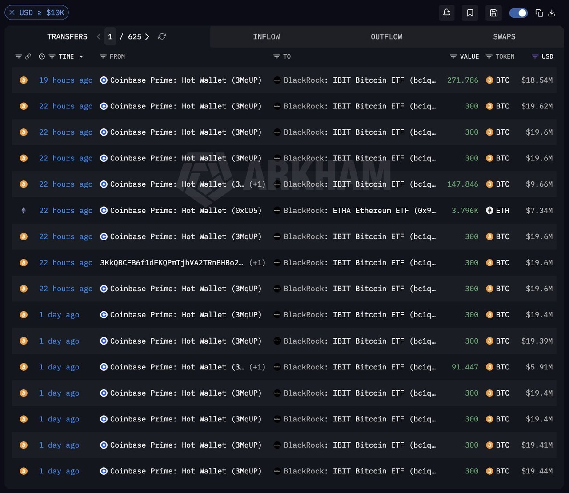This screenshot has height=493, width=569.
Task: Click the 91.447 value
Action: (x=465, y=367)
